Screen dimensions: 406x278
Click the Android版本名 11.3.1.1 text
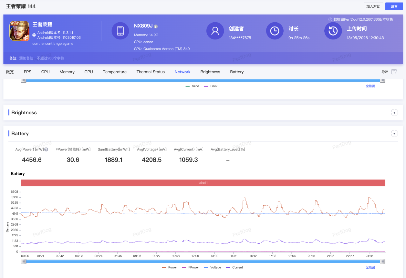click(55, 33)
